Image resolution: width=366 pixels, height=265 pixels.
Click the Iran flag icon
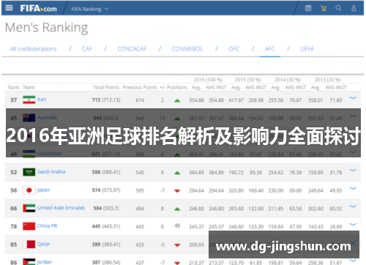coord(29,100)
